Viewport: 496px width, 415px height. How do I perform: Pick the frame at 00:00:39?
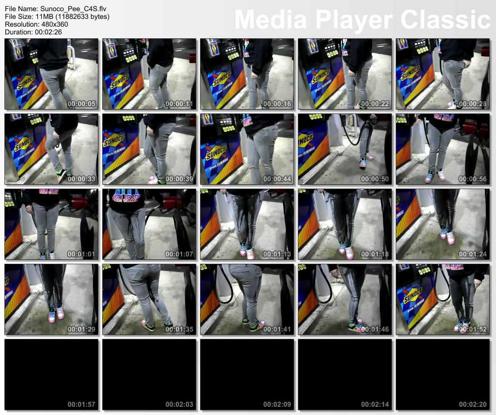coord(149,149)
